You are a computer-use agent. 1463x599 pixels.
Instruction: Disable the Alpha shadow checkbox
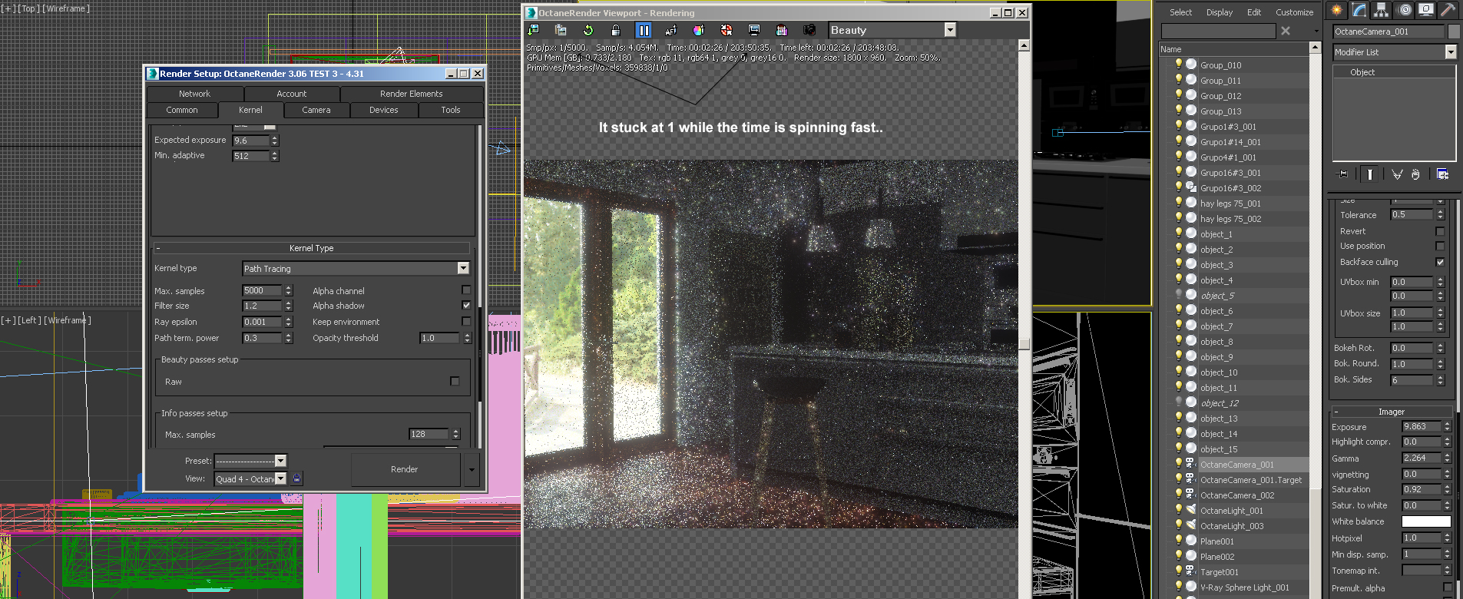[466, 306]
